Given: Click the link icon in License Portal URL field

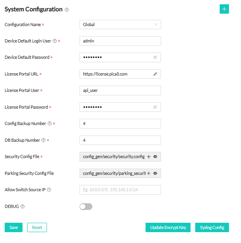Looking at the screenshot, I should [x=155, y=74].
